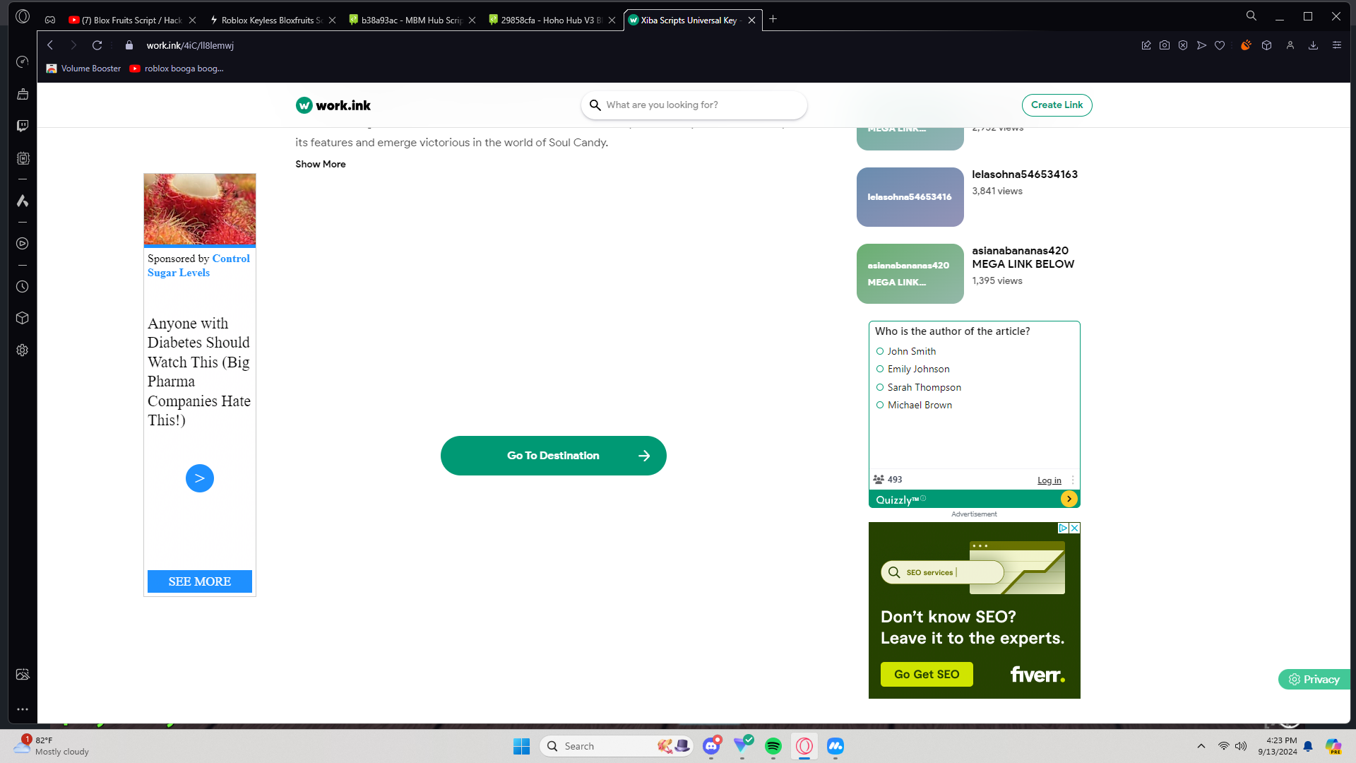The height and width of the screenshot is (763, 1356).
Task: Open the Windows Start menu
Action: tap(522, 746)
